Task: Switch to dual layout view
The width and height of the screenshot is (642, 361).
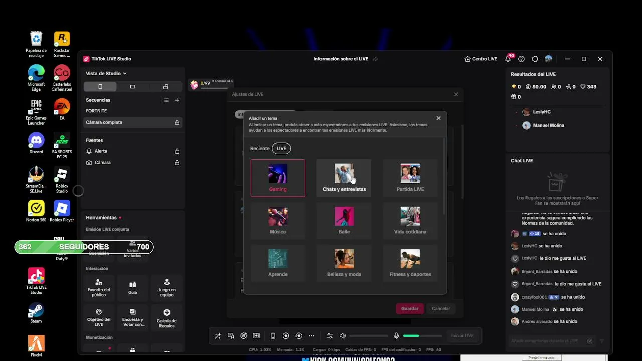Action: click(x=166, y=87)
